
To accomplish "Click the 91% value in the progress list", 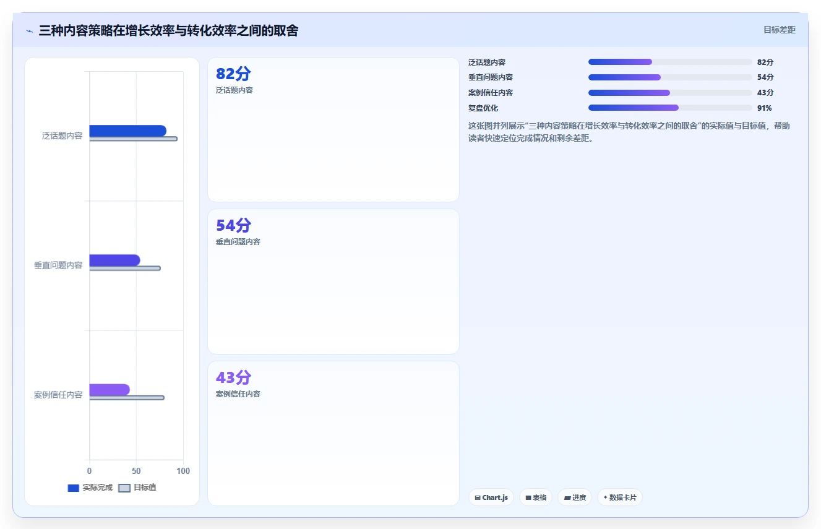I will 765,108.
